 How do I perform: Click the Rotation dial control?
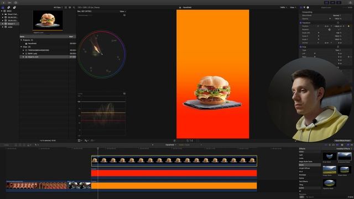click(330, 29)
